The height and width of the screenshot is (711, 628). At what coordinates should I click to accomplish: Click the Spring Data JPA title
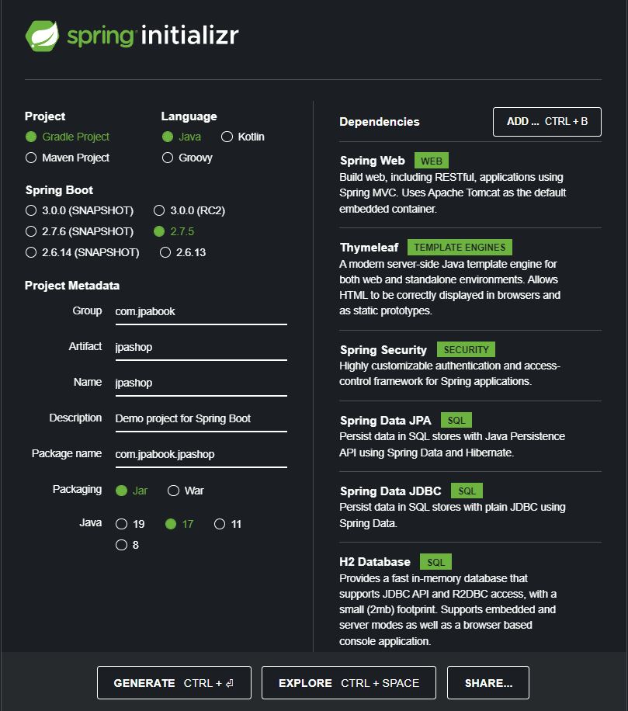(x=385, y=421)
